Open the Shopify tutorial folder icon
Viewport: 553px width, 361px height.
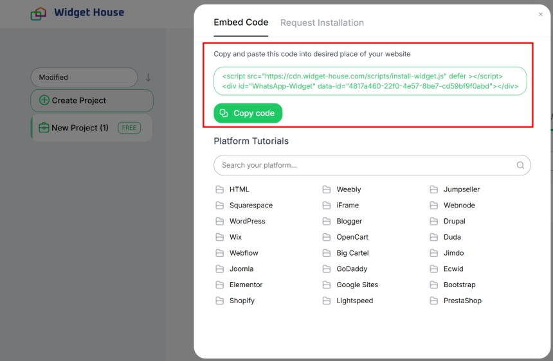(220, 301)
